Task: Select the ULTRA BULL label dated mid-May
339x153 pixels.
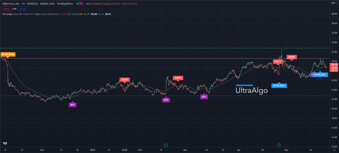Action: 320,75
